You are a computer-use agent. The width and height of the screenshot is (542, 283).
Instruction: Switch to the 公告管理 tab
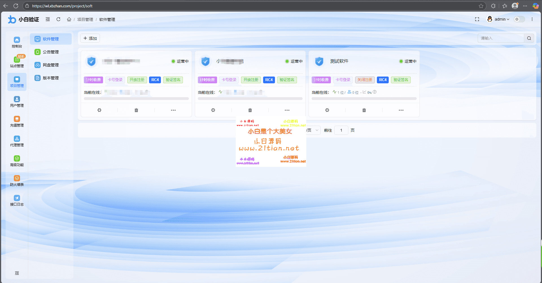click(51, 52)
